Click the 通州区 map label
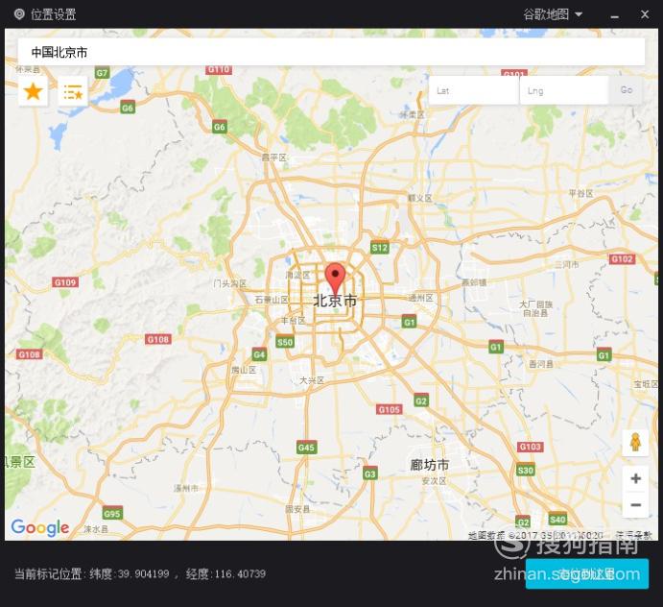The image size is (663, 607). coord(420,298)
